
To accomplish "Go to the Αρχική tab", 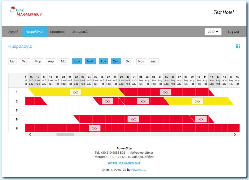I will [13, 32].
